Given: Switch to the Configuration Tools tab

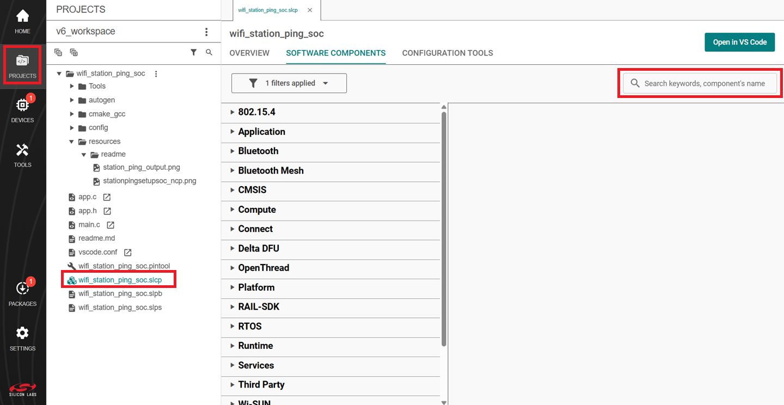Looking at the screenshot, I should pos(448,53).
